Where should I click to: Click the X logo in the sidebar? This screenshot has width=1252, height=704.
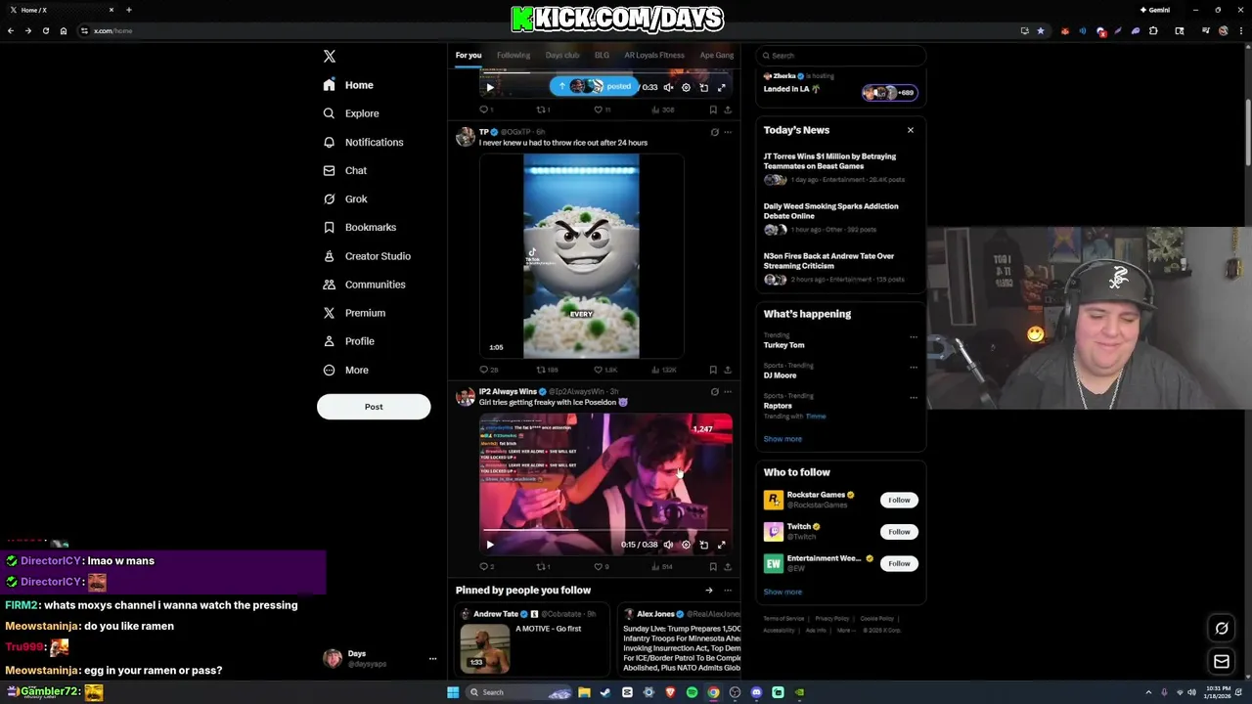(x=330, y=57)
